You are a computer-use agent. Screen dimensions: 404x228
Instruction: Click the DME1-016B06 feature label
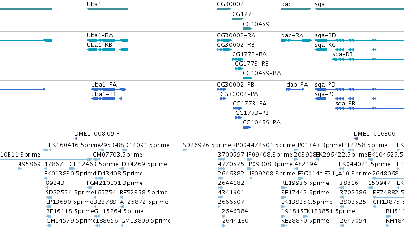[x=375, y=134]
